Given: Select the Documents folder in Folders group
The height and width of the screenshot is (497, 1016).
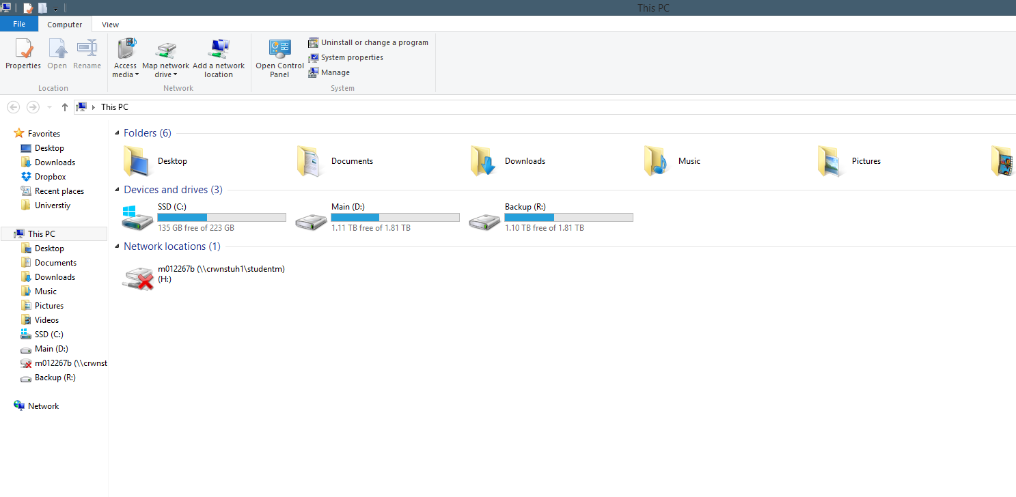Looking at the screenshot, I should (x=335, y=161).
